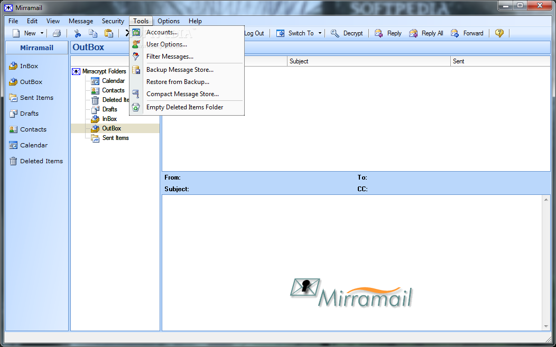
Task: Choose Accounts... from Tools menu
Action: (187, 32)
